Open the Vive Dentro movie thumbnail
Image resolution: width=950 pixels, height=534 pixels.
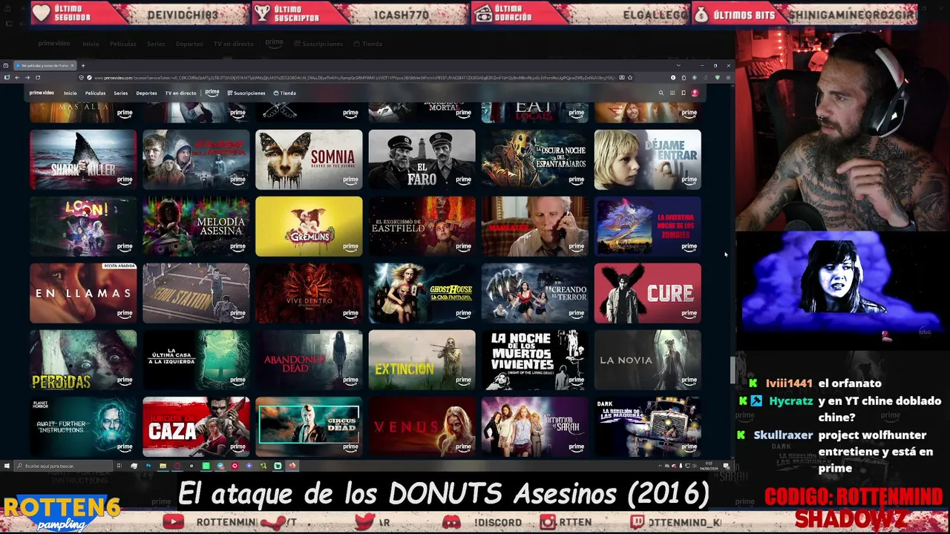click(309, 293)
